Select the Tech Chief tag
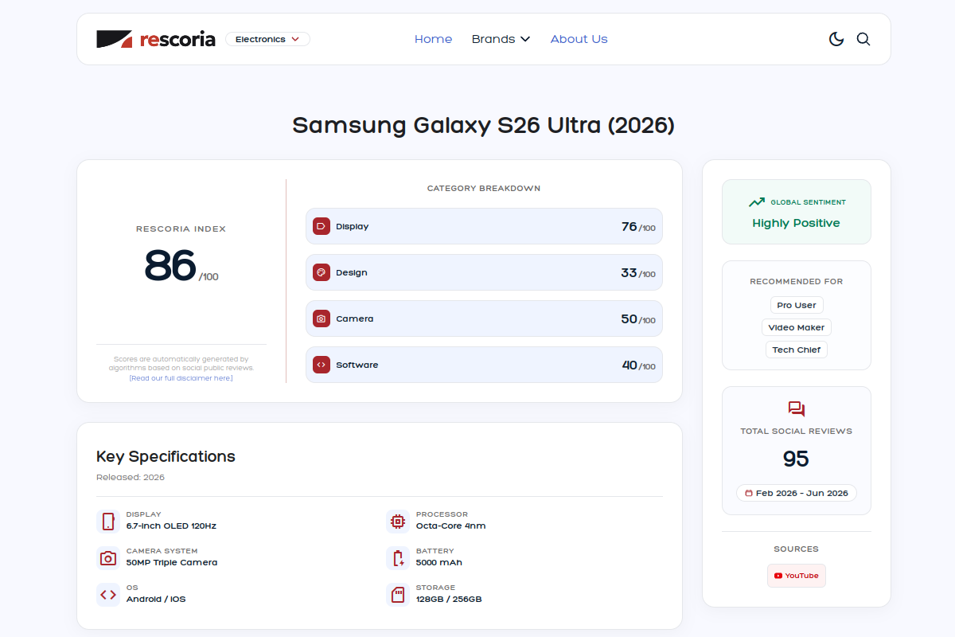This screenshot has height=637, width=955. tap(797, 350)
